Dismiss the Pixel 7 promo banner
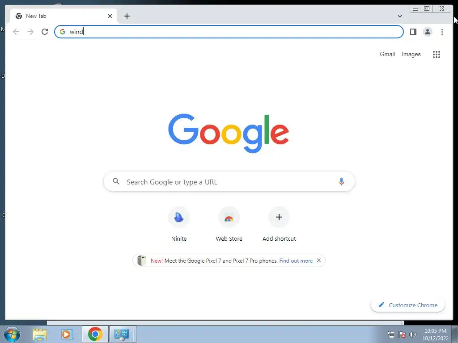 point(318,260)
